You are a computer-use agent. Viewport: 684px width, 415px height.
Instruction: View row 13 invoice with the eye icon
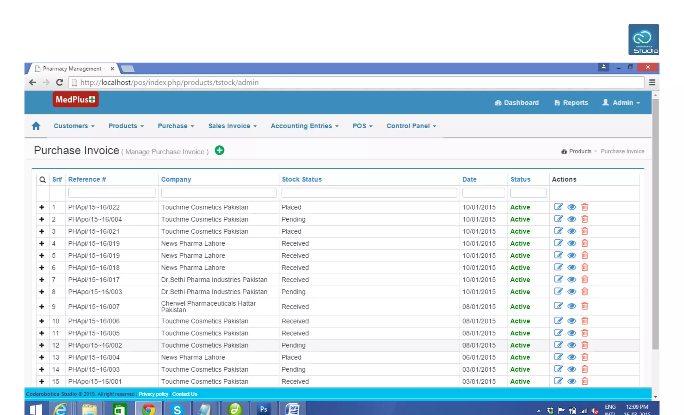coord(571,357)
